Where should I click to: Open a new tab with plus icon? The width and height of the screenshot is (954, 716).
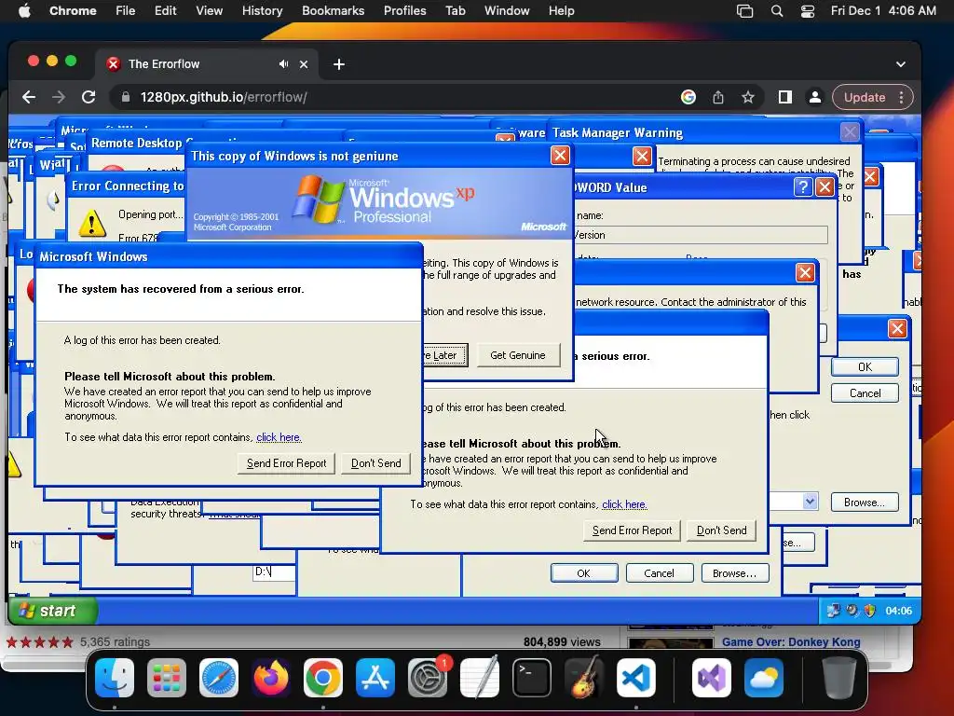(339, 64)
